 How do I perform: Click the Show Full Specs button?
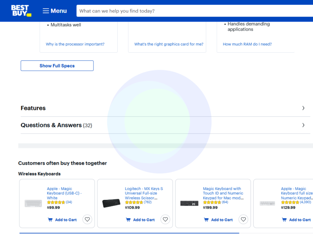tap(57, 66)
